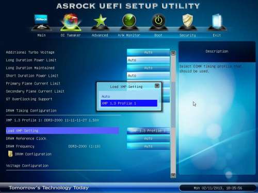Screen dimensions: 258x193
Task: Edit the Long Duration Power Limit field
Action: (148, 60)
